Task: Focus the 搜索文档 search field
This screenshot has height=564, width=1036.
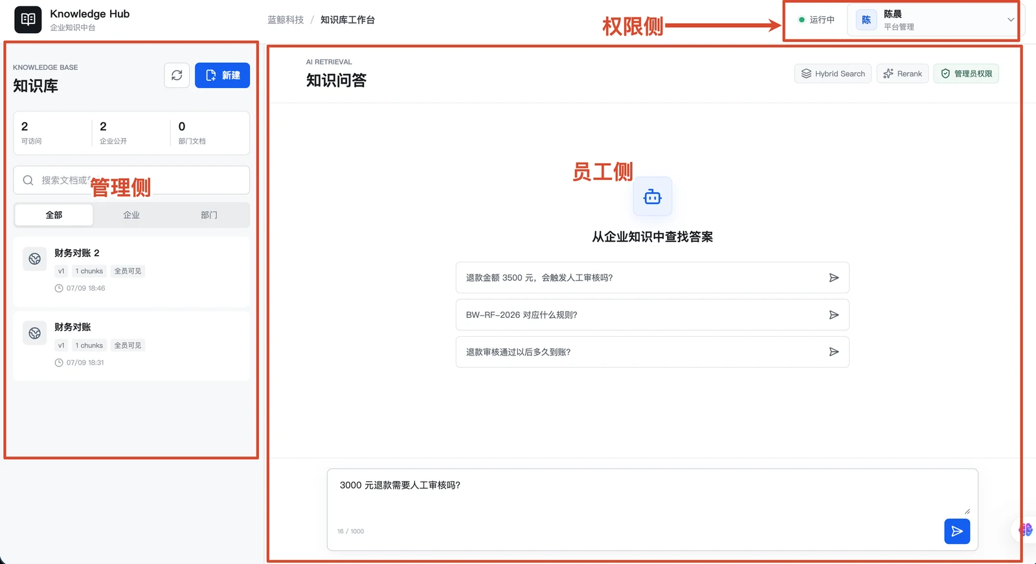Action: [131, 180]
